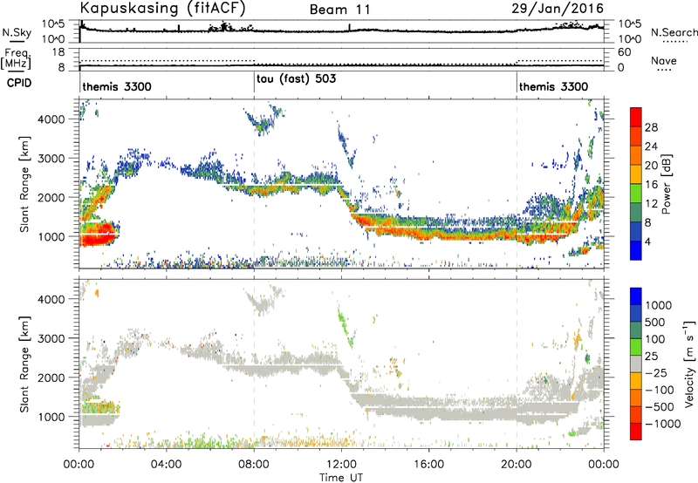Screen dimensions: 698x483
Task: Pick the 12–16 dB light green power swatch
Action: coord(636,194)
